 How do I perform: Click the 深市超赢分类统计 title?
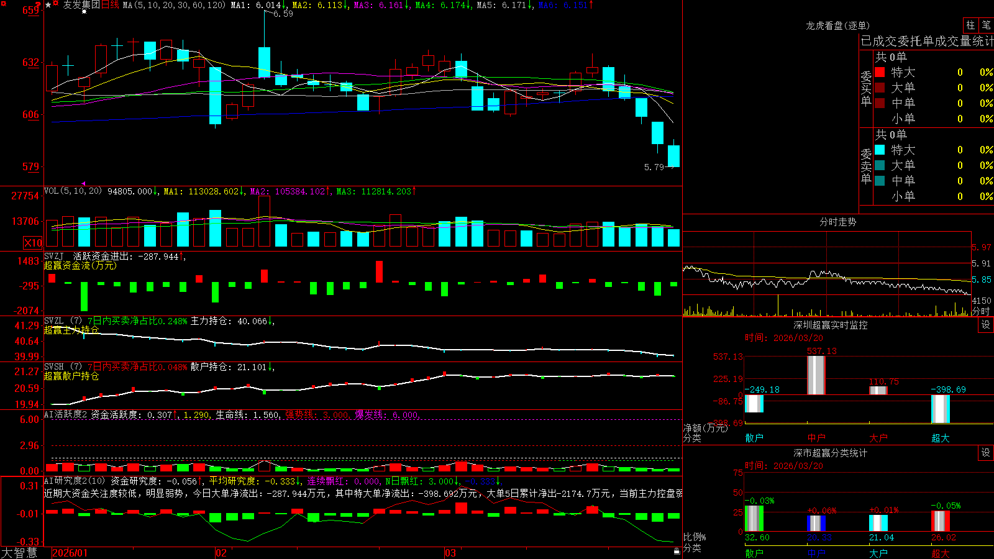point(831,453)
